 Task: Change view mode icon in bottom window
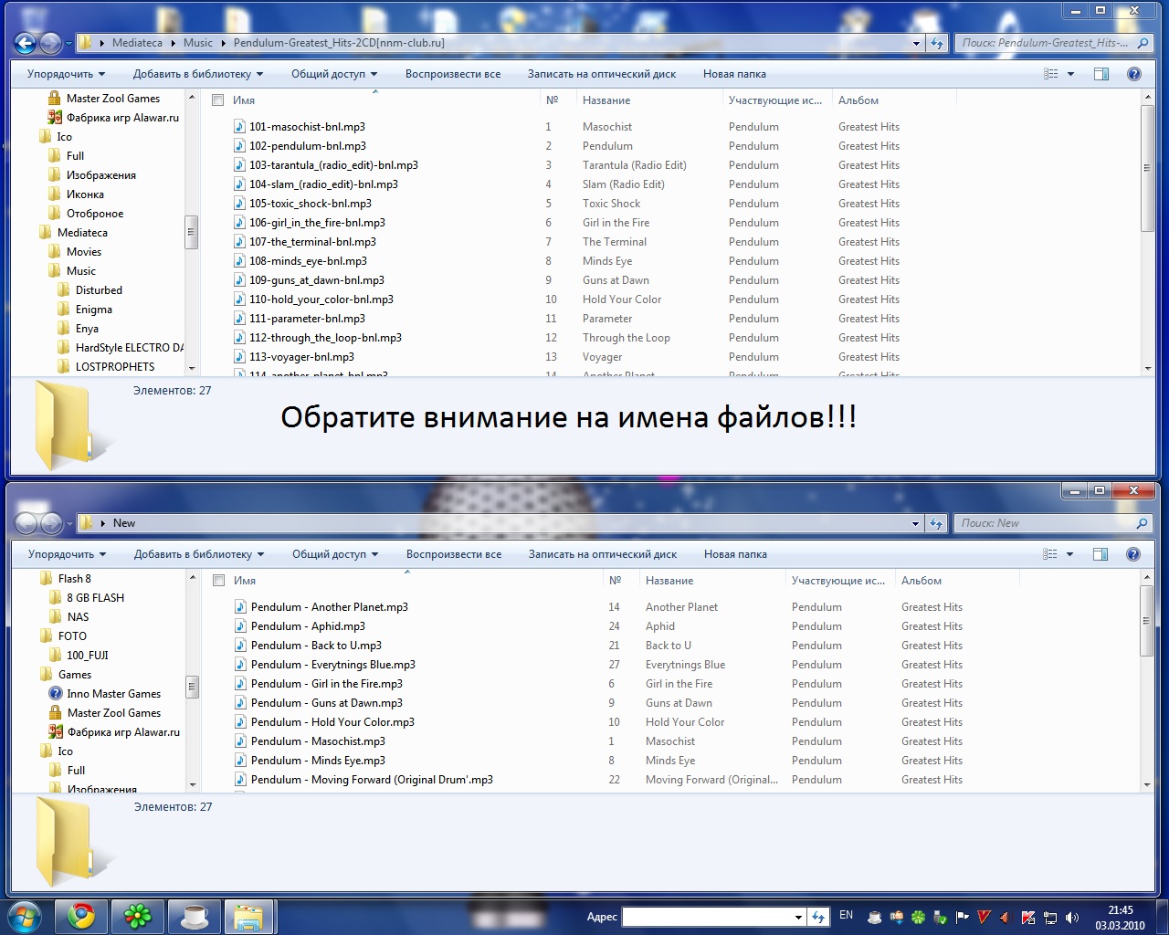1050,554
